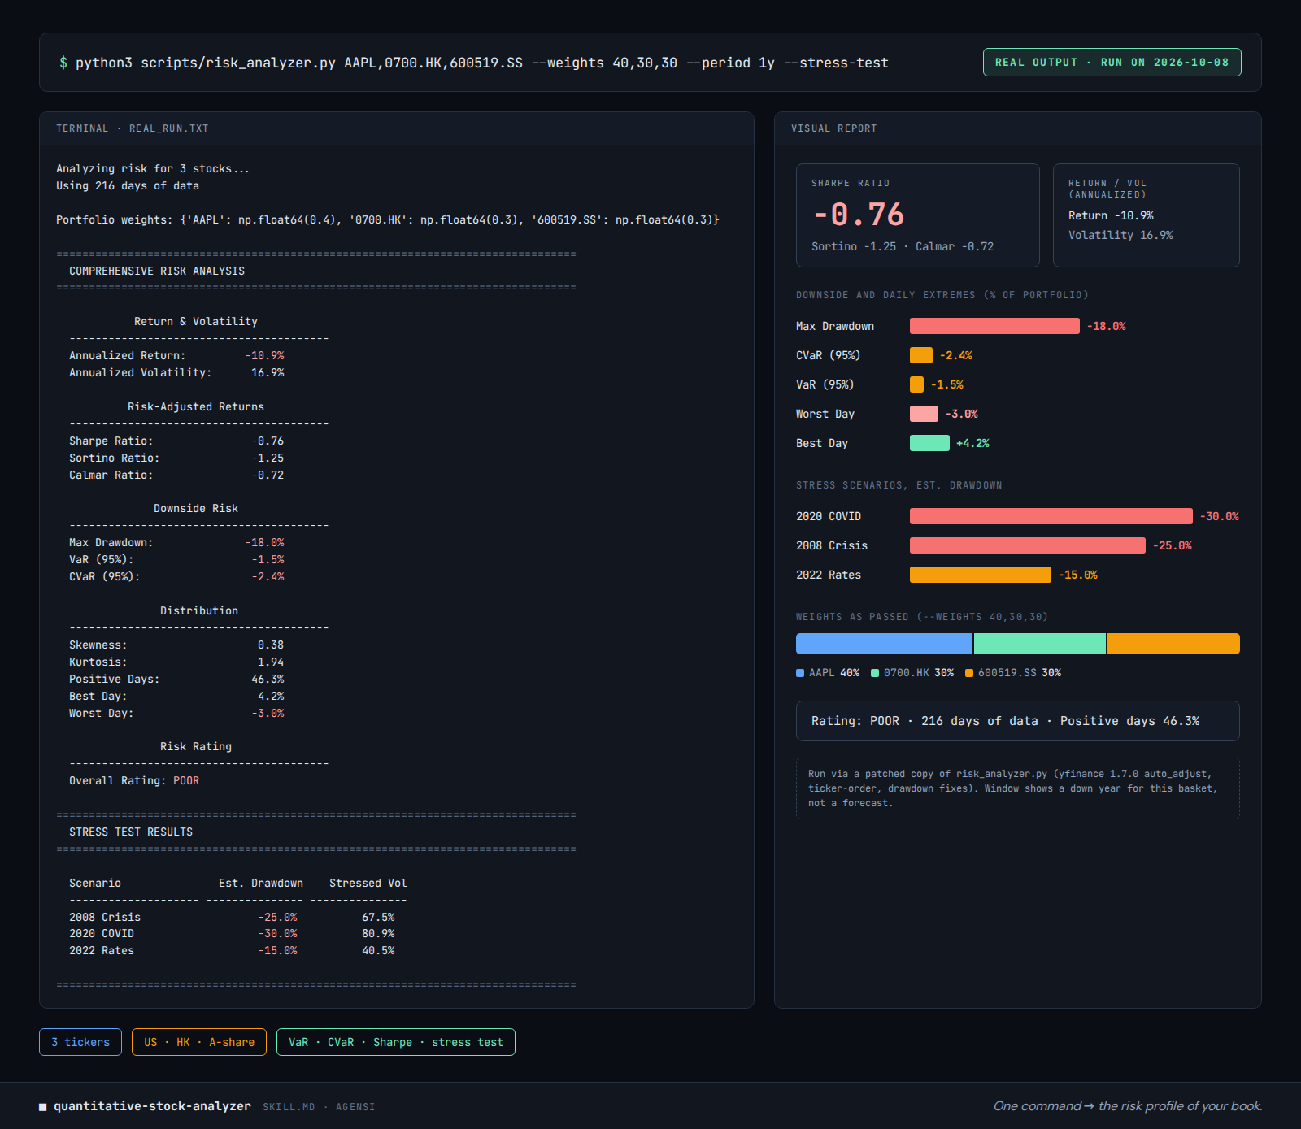The image size is (1301, 1129).
Task: Click the 'Overall Rating: POOR' terminal row
Action: pyautogui.click(x=134, y=780)
